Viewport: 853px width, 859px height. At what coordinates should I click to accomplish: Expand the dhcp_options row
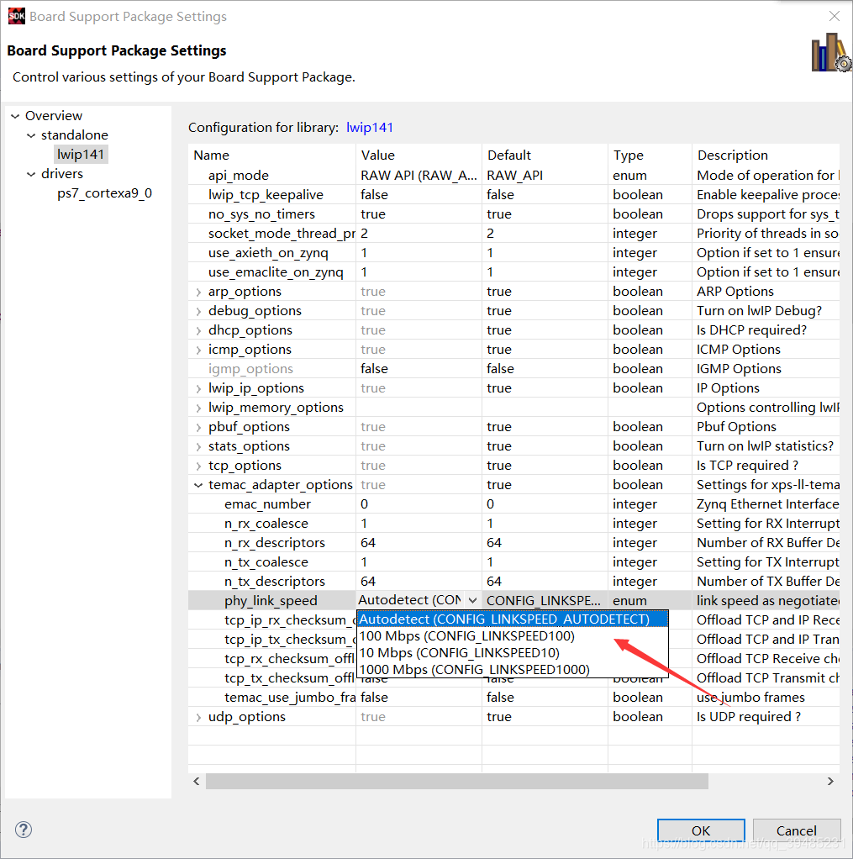coord(198,331)
